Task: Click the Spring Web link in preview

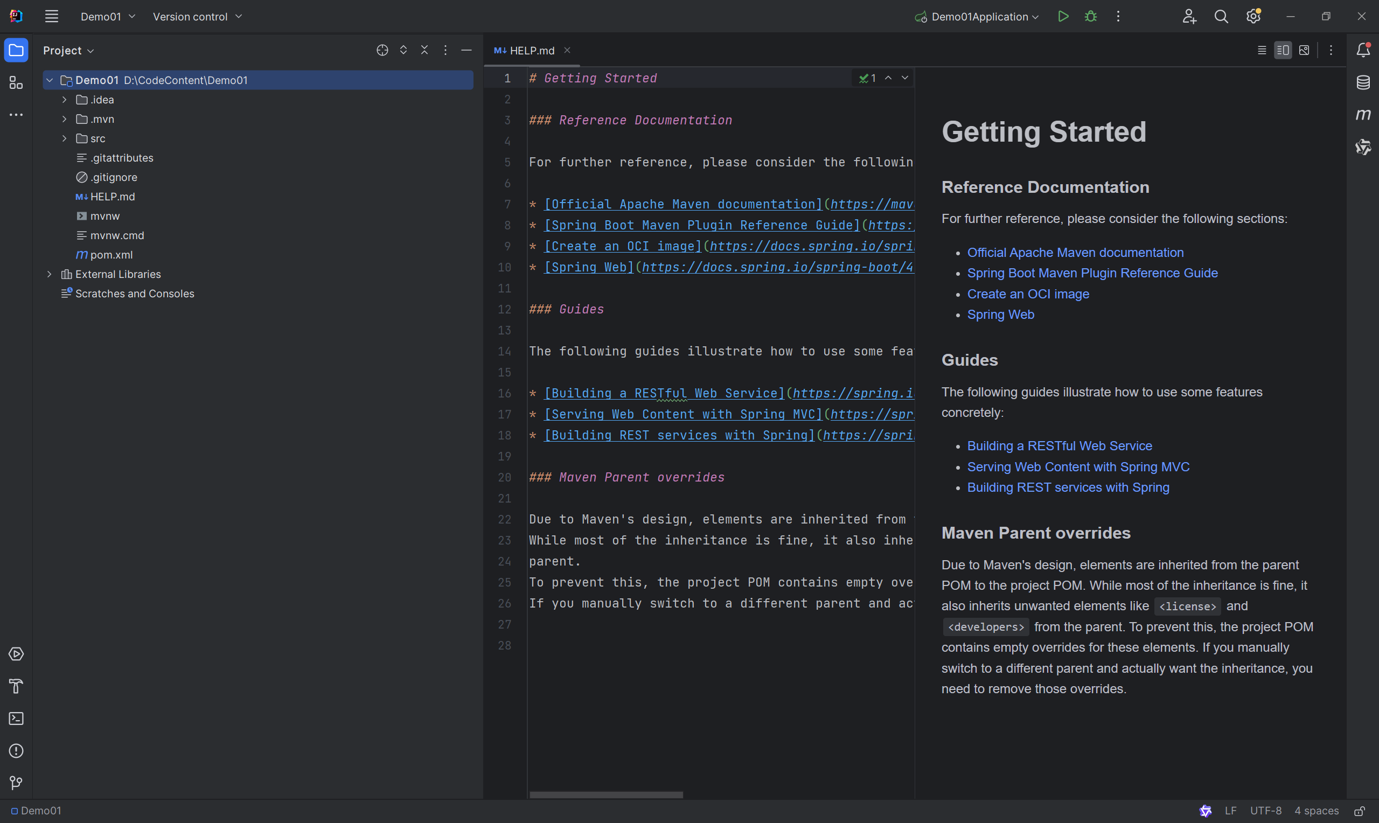Action: click(1000, 315)
